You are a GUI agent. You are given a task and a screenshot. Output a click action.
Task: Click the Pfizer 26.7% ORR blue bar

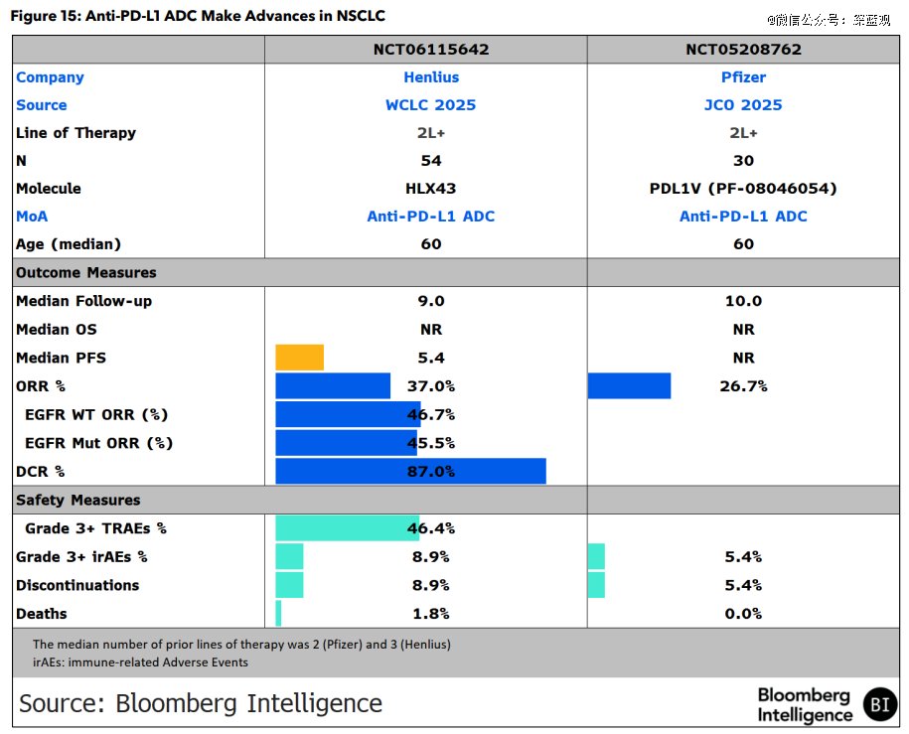coord(629,385)
